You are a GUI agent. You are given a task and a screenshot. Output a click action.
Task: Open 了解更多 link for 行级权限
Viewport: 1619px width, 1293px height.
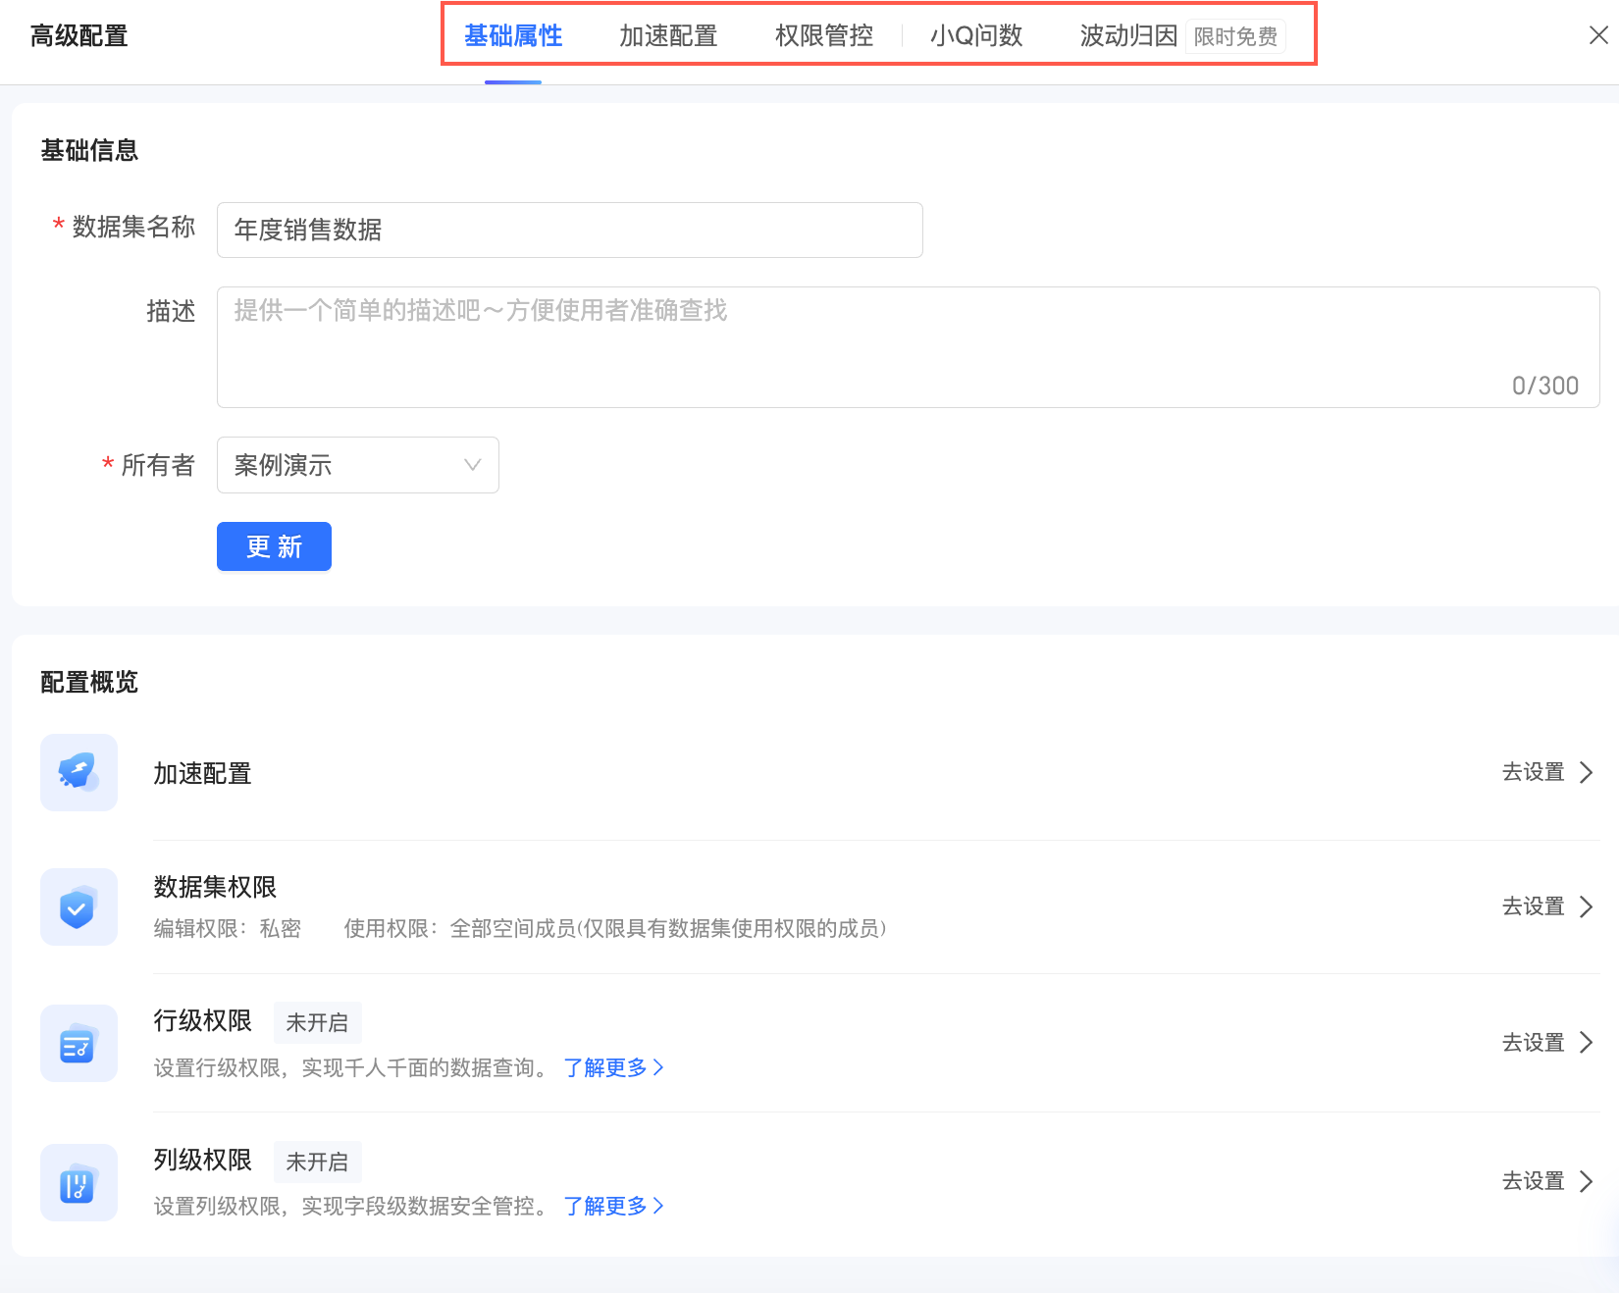pos(614,1067)
